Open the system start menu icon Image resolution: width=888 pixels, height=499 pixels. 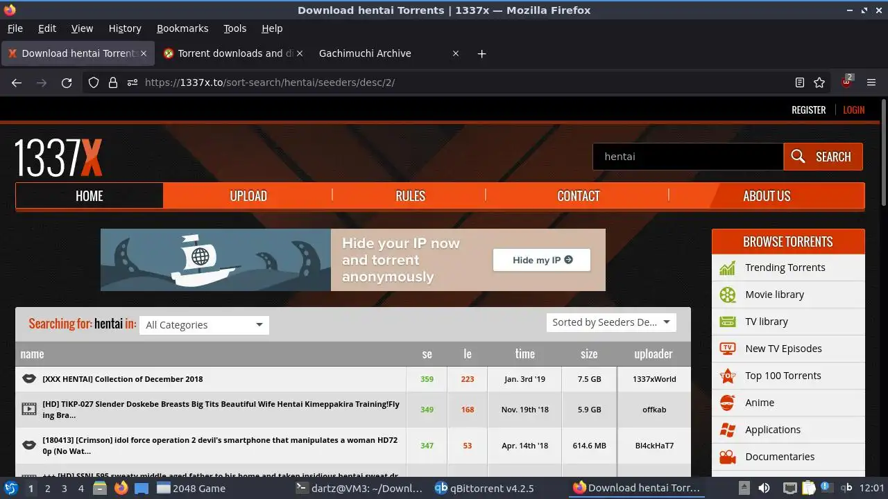[x=10, y=488]
